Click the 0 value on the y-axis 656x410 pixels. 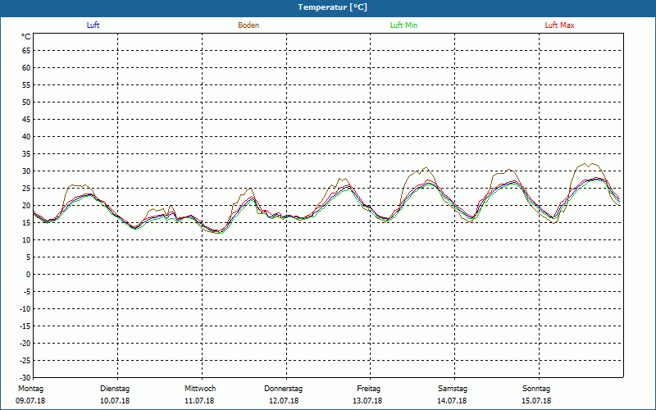29,275
